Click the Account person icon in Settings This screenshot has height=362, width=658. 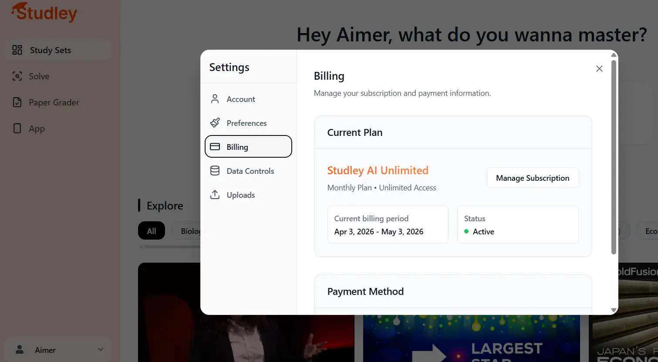pyautogui.click(x=215, y=99)
